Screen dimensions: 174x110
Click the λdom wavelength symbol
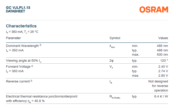(x=112, y=46)
